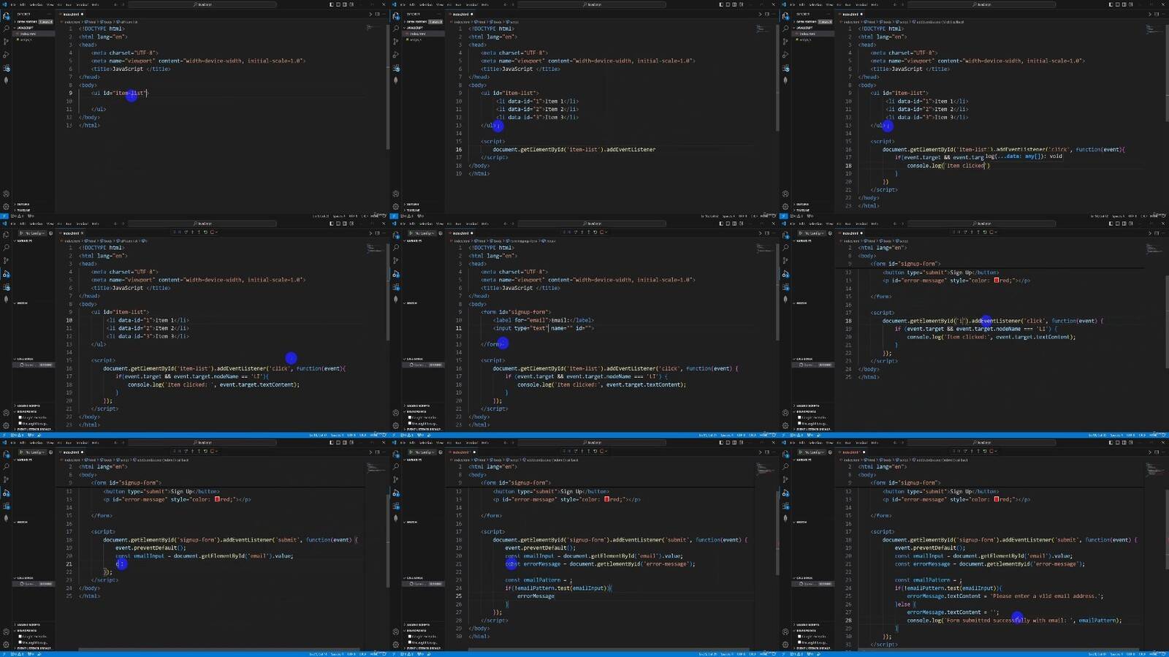Screen dimensions: 1169x657
Task: Collapse JAVASCRIPT folder in window on line 9
Action: [34, 28]
